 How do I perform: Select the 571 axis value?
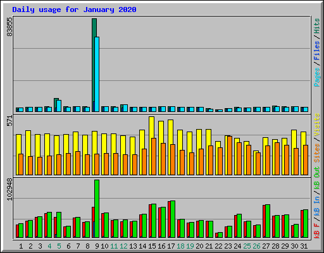pyautogui.click(x=9, y=121)
